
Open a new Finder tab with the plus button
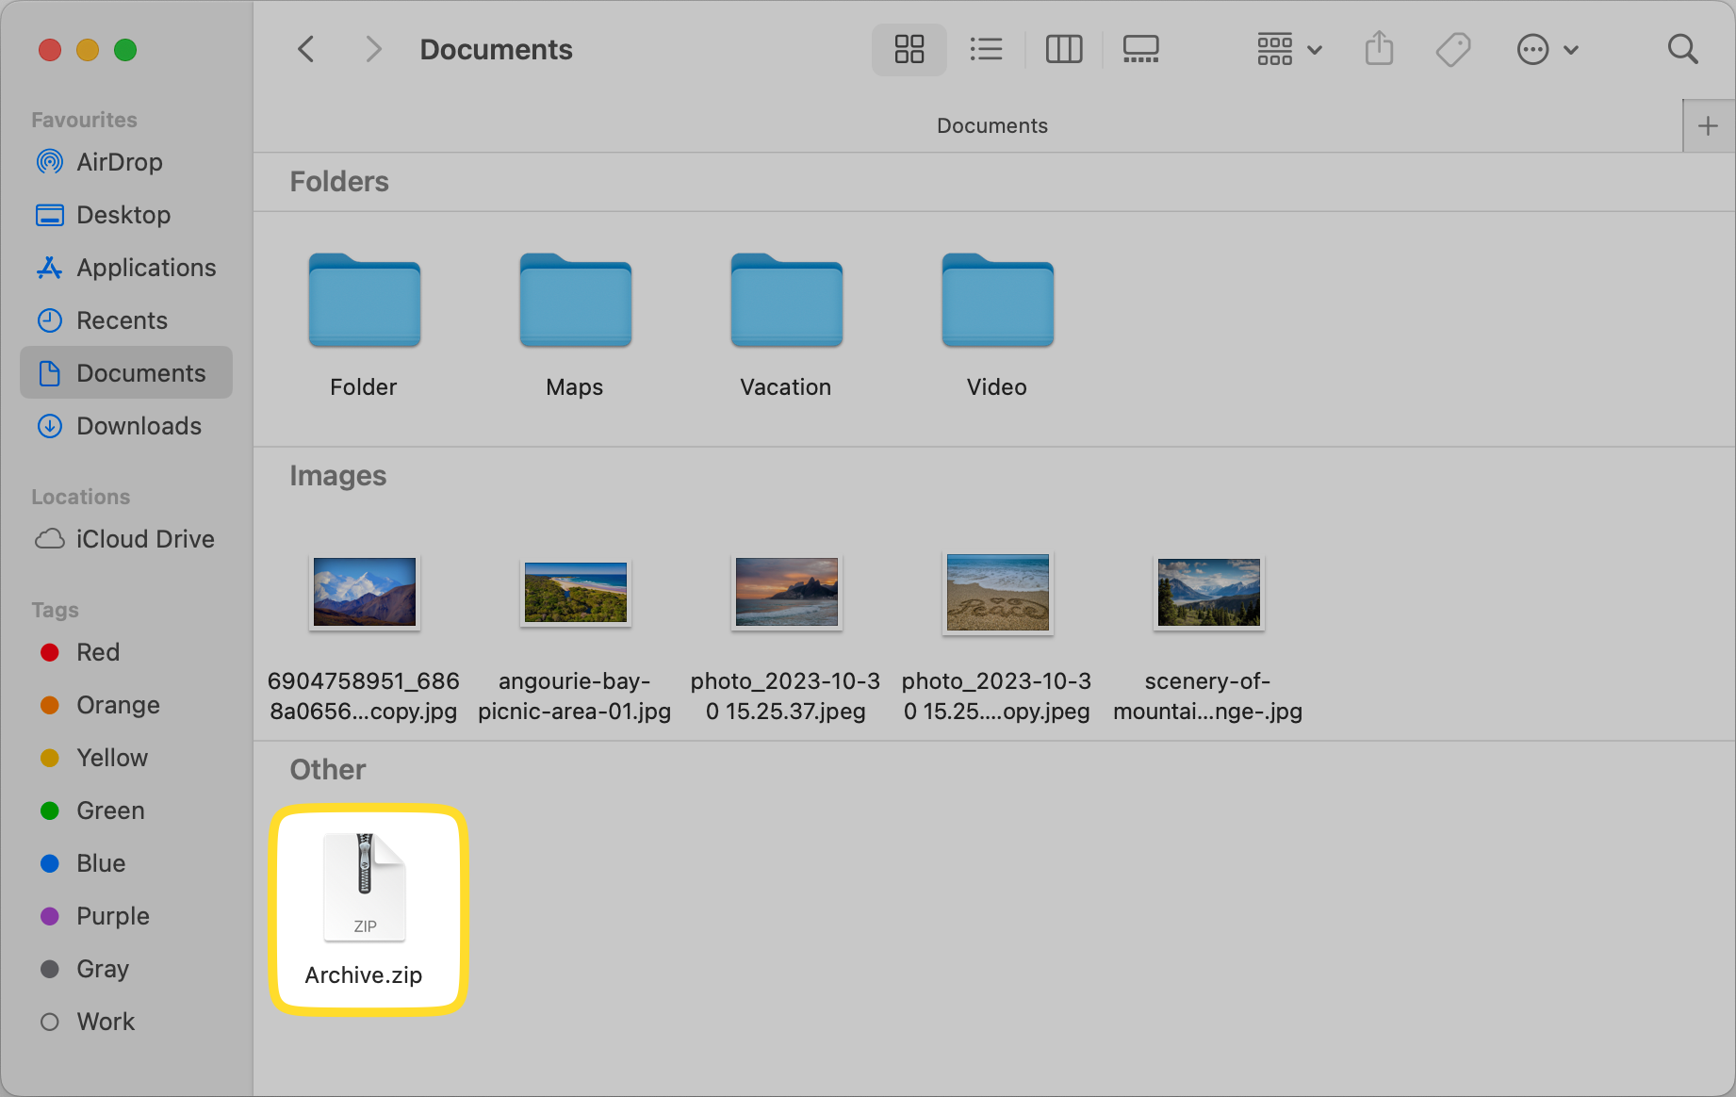[x=1708, y=125]
